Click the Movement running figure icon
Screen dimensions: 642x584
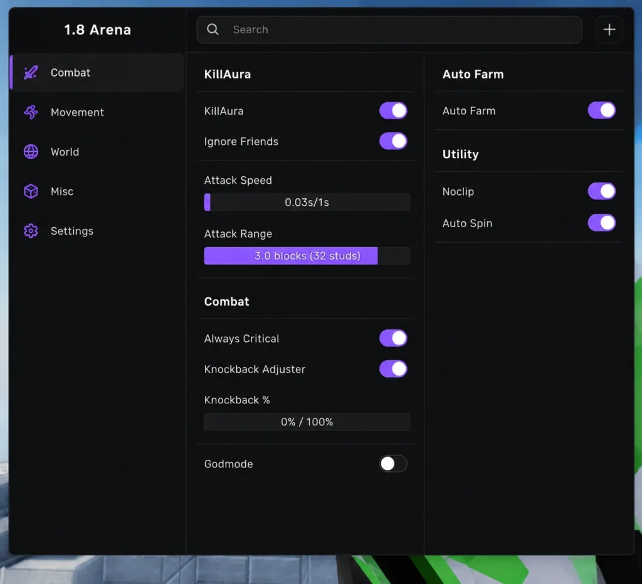(31, 112)
